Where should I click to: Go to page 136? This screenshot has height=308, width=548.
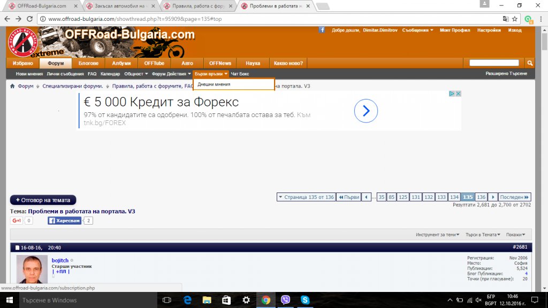point(481,197)
